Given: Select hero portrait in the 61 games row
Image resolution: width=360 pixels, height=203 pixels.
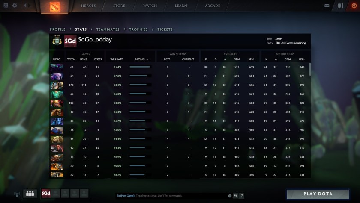Looking at the screenshot, I should [x=57, y=67].
